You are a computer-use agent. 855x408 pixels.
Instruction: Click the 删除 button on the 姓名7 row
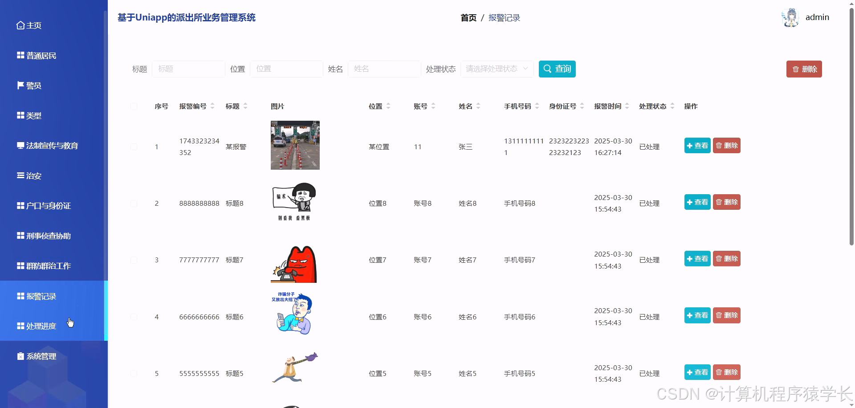tap(726, 258)
